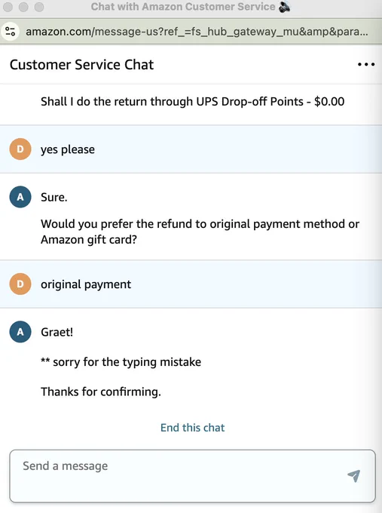Click agent avatar beside 'Graet!'
This screenshot has width=382, height=513.
click(20, 332)
